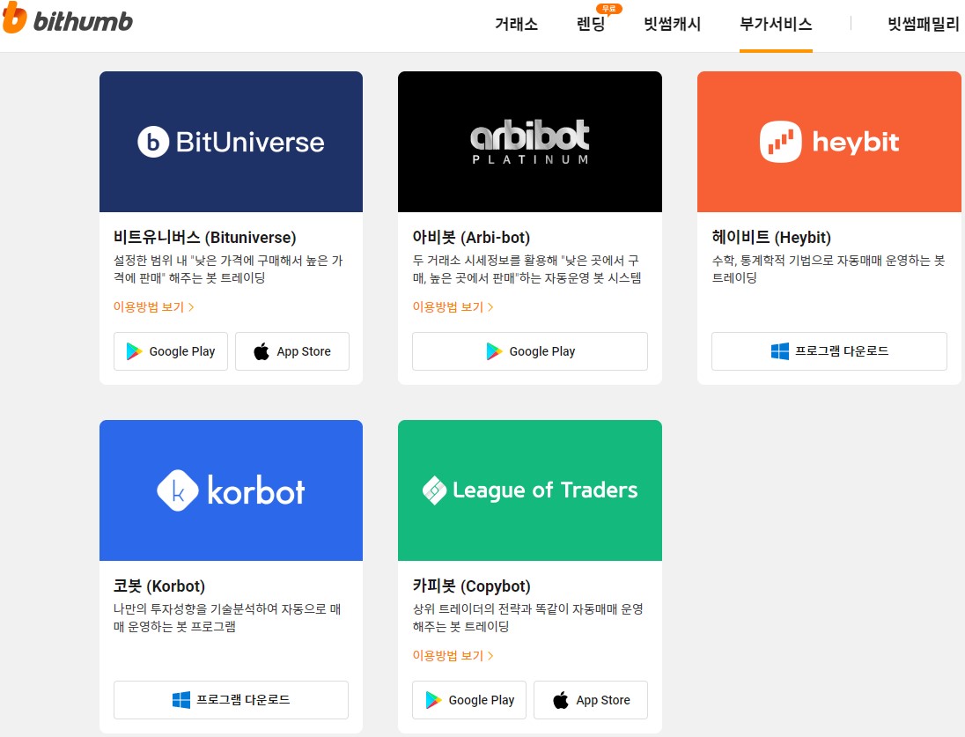The image size is (965, 737).
Task: Open the 부가서비스 menu
Action: [776, 24]
